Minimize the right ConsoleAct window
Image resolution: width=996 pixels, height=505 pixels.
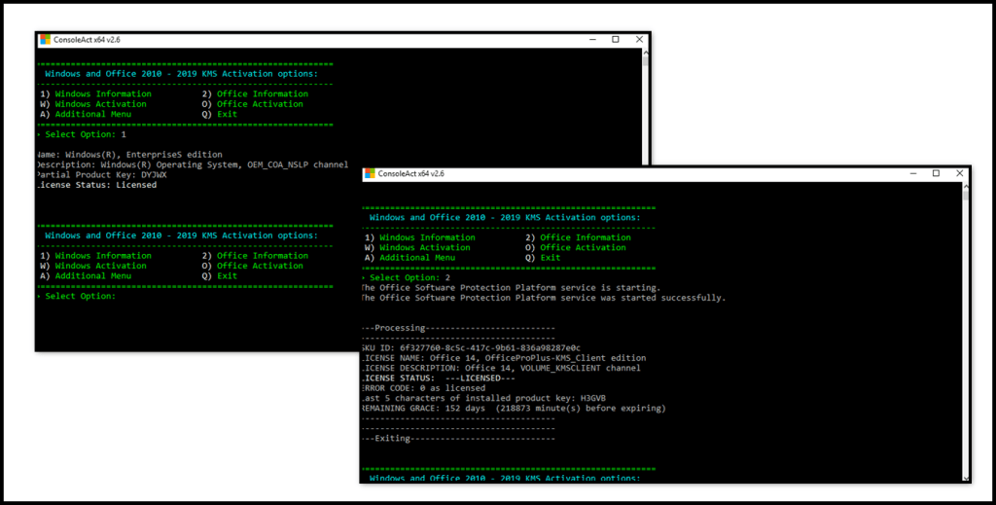tap(913, 173)
